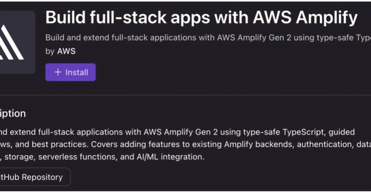Click the "Build full-stack apps with AWS Amplify" title
This screenshot has width=371, height=194.
201,18
